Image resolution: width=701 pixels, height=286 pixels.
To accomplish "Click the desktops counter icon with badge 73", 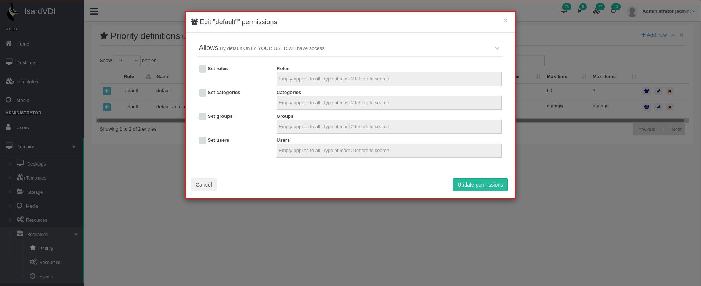I will tap(564, 11).
